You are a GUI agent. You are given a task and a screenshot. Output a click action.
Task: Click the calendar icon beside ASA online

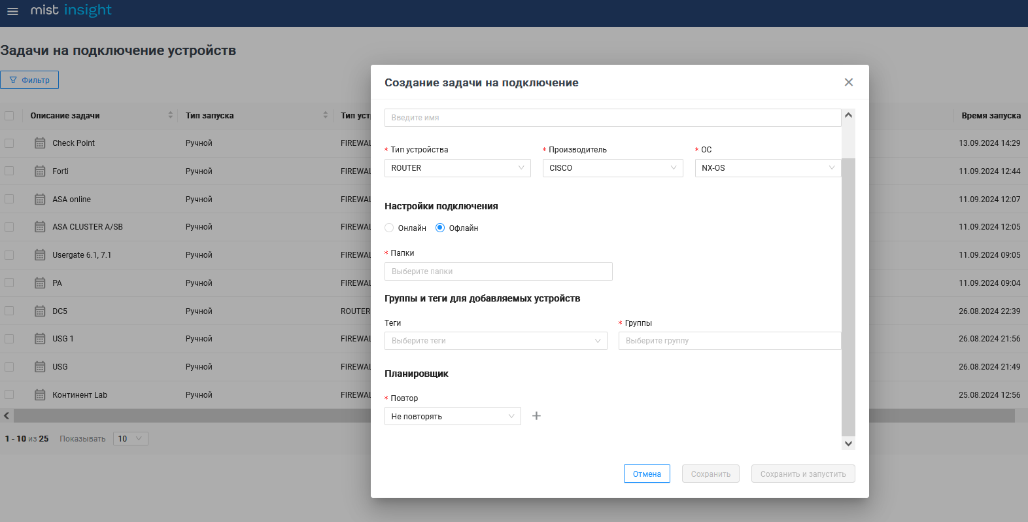click(40, 200)
